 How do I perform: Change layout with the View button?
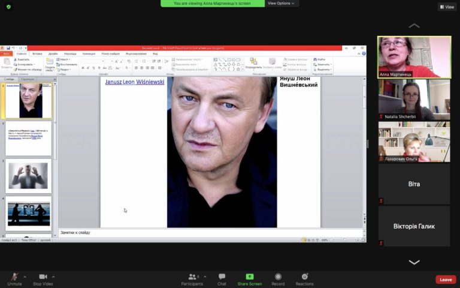(x=447, y=7)
